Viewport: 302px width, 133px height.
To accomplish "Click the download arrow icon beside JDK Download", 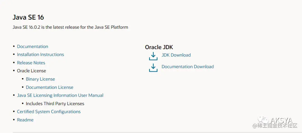I will click(153, 56).
